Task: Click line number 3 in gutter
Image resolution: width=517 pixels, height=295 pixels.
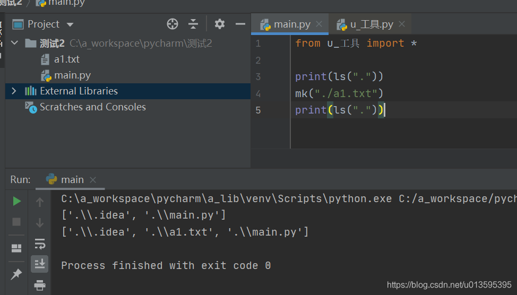Action: [x=258, y=77]
